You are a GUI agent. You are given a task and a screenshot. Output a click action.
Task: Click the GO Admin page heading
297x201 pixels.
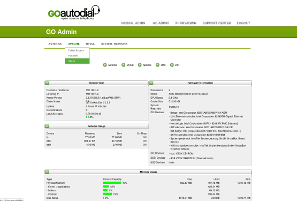pyautogui.click(x=61, y=32)
